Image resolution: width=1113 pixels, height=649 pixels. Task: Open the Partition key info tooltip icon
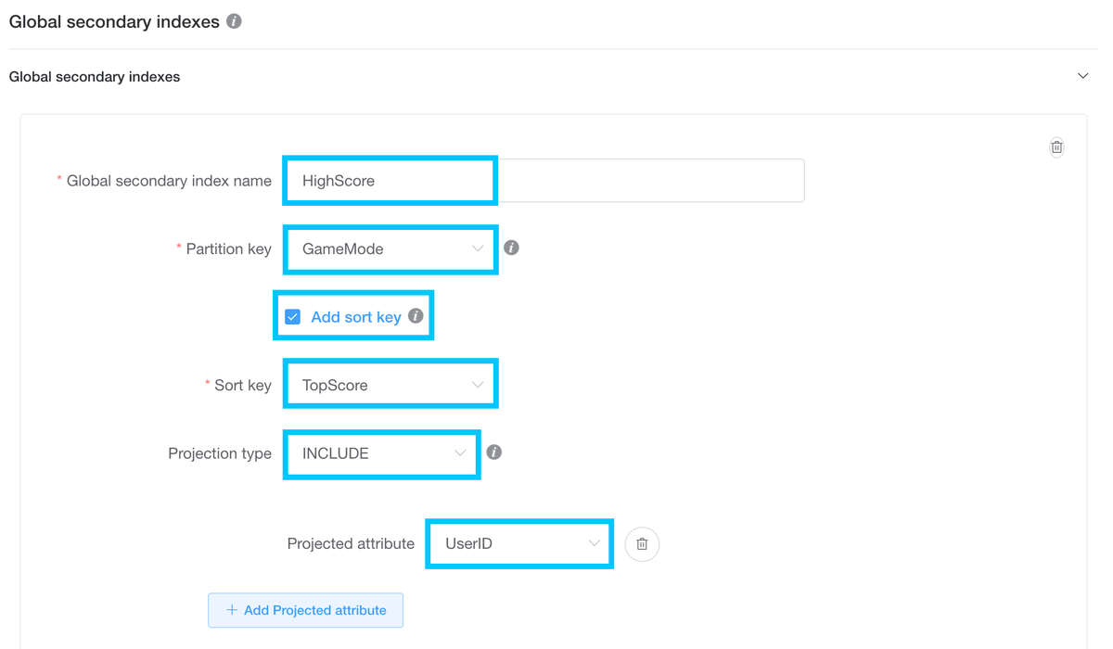point(511,248)
